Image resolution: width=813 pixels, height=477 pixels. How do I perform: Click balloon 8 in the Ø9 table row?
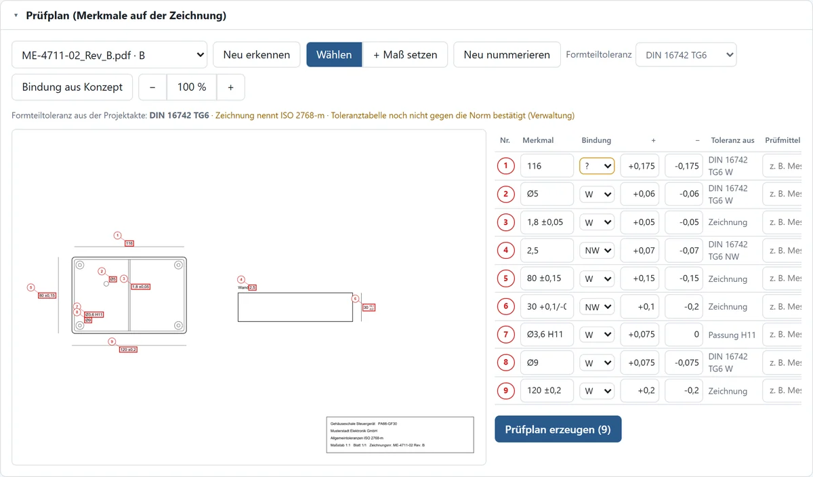tap(505, 363)
